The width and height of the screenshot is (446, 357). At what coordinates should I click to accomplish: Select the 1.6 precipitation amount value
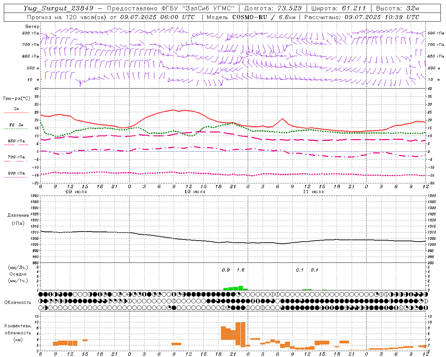(240, 270)
